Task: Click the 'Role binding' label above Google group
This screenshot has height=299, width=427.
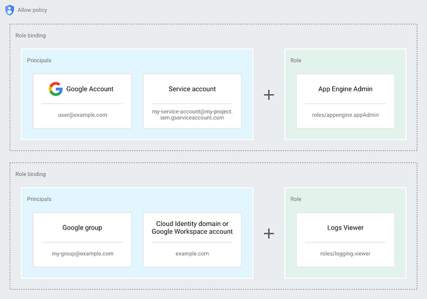Action: coord(30,174)
